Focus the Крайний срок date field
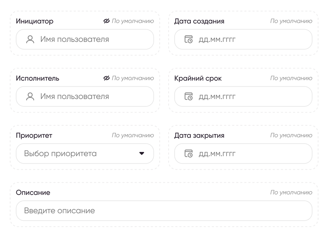The height and width of the screenshot is (238, 330). point(243,97)
